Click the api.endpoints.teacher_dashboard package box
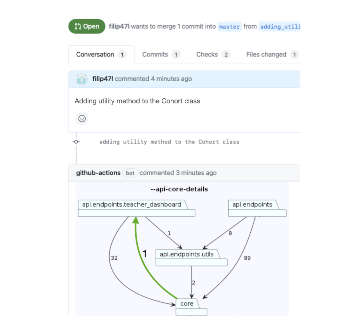 [136, 208]
